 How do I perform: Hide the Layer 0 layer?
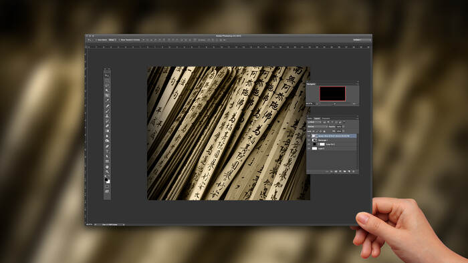pos(309,148)
